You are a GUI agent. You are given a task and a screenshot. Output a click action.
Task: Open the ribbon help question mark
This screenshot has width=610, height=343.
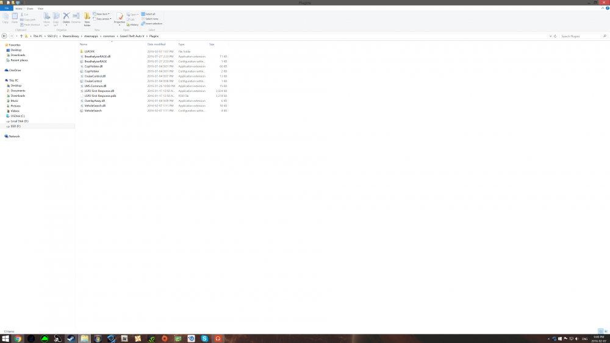tap(608, 8)
